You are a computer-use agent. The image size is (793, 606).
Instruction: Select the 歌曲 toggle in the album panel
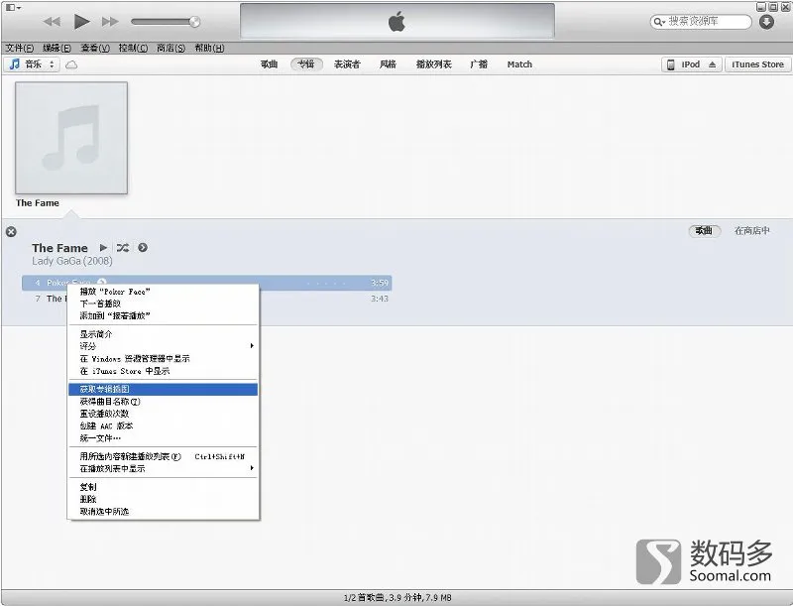click(704, 231)
